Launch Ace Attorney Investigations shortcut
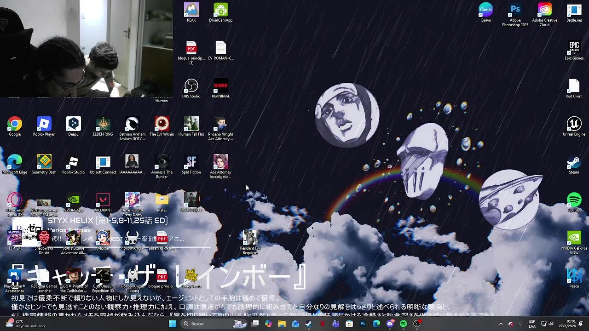The image size is (589, 331). click(221, 167)
